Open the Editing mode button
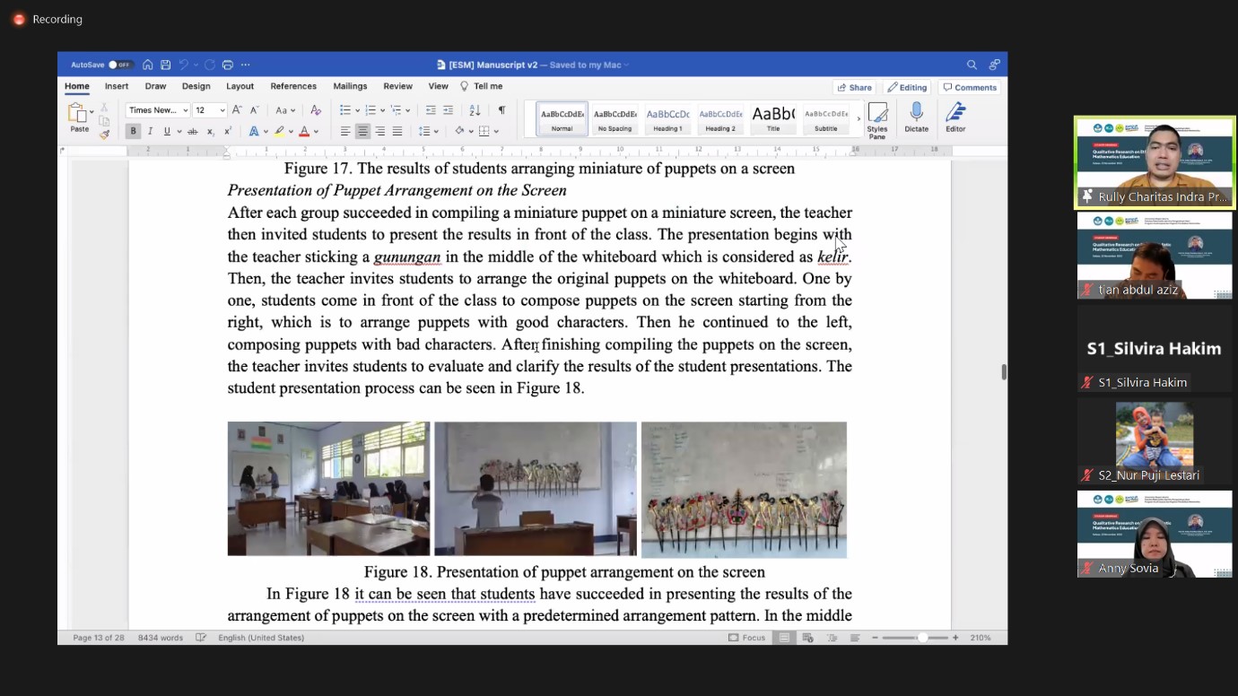 [907, 87]
